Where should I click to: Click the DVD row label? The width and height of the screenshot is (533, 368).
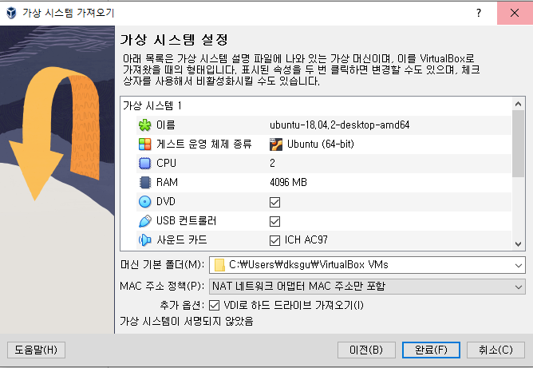point(165,202)
